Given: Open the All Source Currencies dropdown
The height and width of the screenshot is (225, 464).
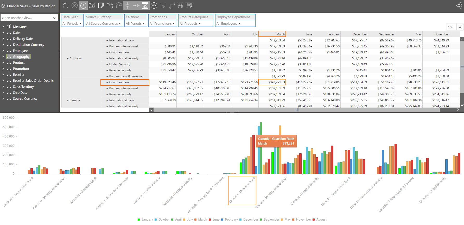Looking at the screenshot, I should (104, 23).
